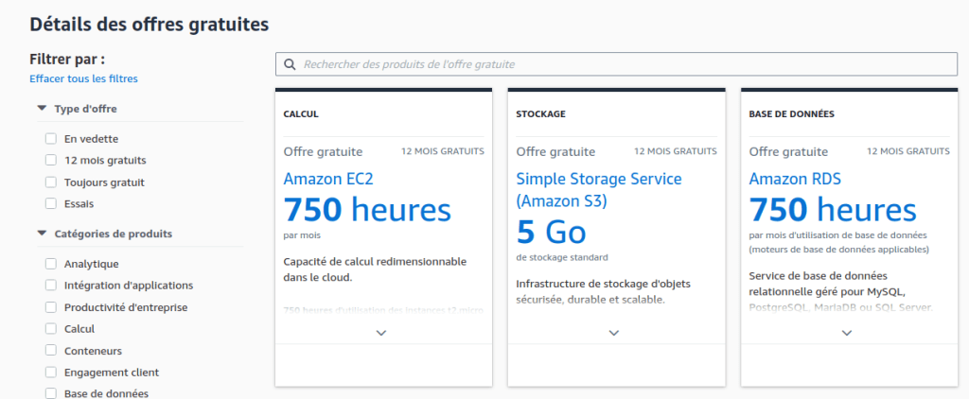Select the Essais filter checkbox

click(x=51, y=203)
